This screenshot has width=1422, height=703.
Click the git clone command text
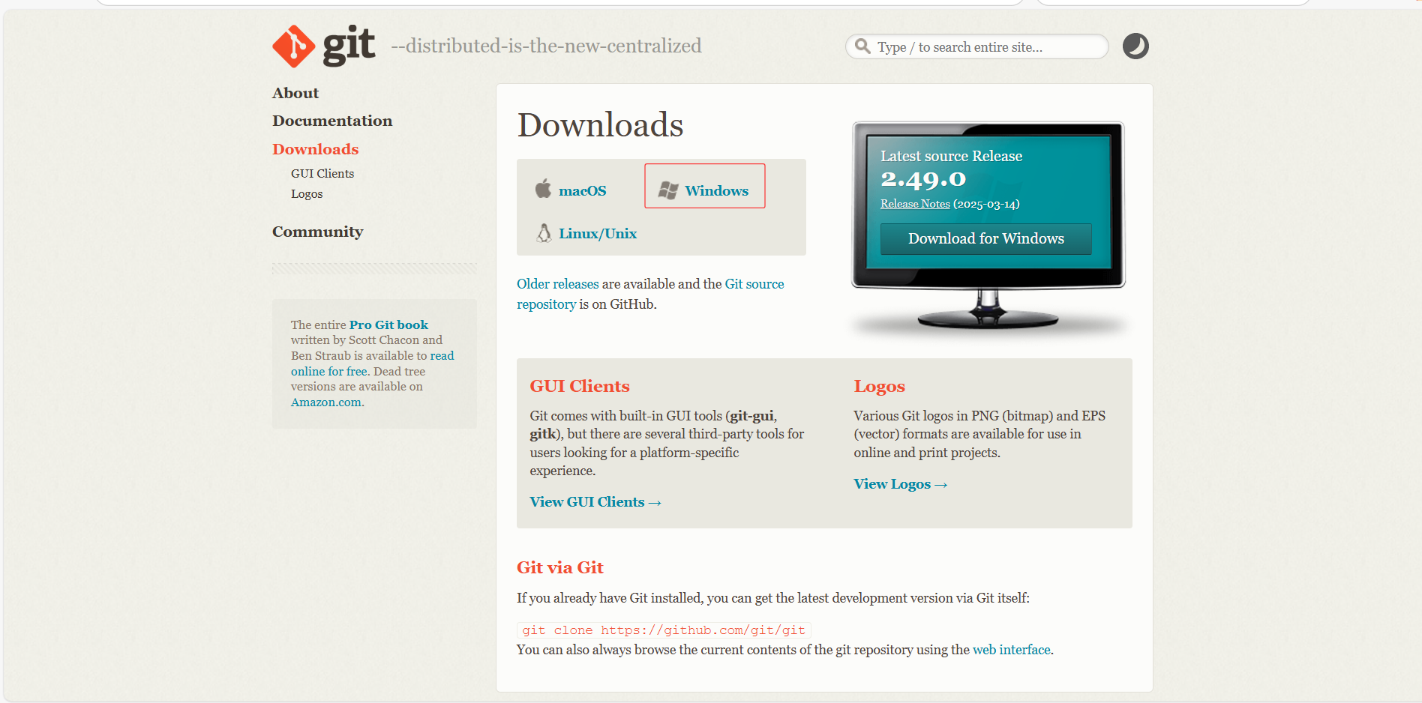pos(664,630)
